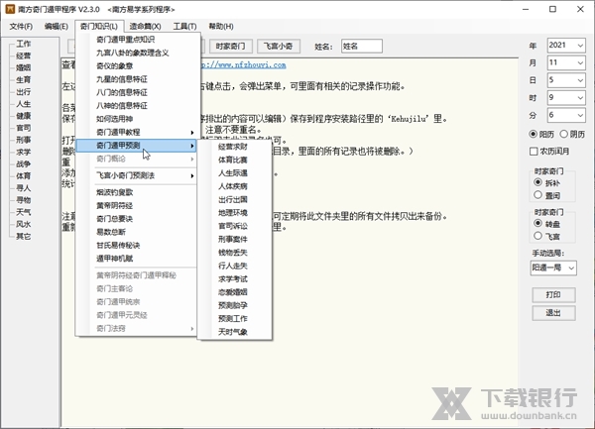Open the nfzhouyi.com hyperlink

[x=243, y=65]
